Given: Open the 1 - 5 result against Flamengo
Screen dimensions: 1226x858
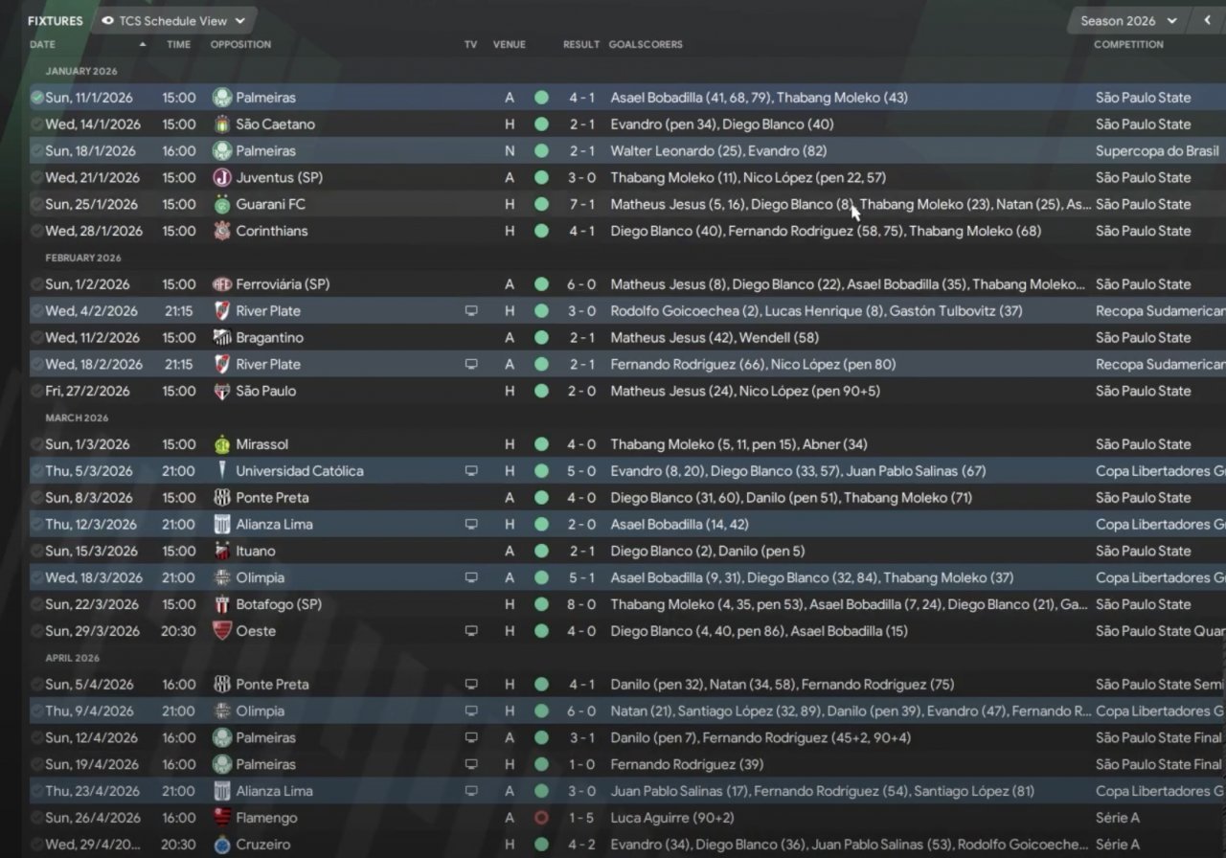Looking at the screenshot, I should tap(581, 819).
